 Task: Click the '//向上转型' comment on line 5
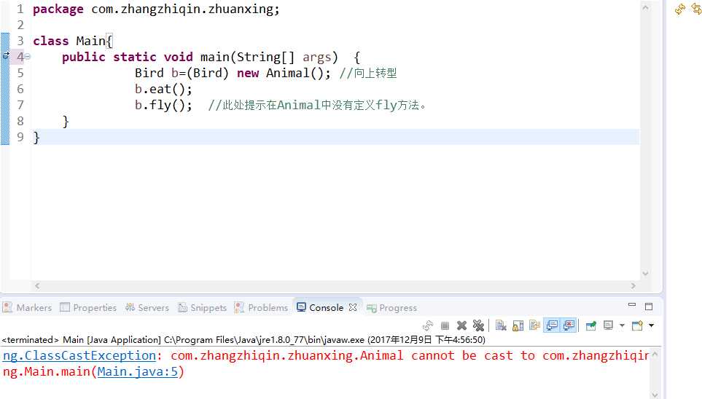click(x=368, y=74)
